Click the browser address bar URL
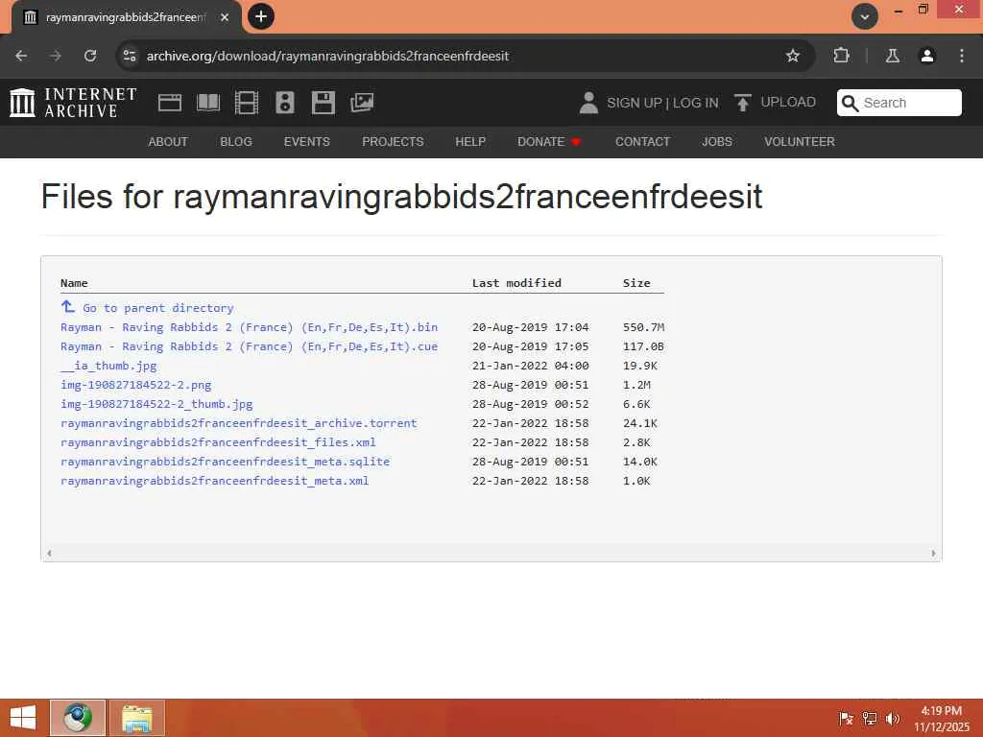This screenshot has height=737, width=983. [327, 56]
